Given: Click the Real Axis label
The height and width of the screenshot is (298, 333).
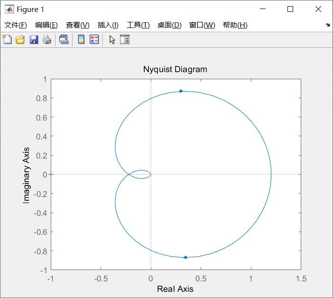Looking at the screenshot, I should [x=175, y=289].
